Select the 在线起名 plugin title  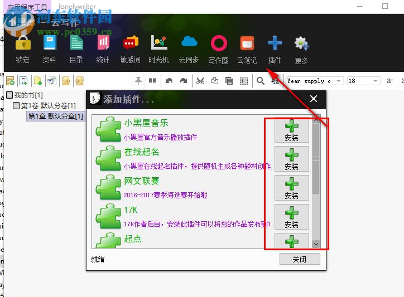click(141, 152)
